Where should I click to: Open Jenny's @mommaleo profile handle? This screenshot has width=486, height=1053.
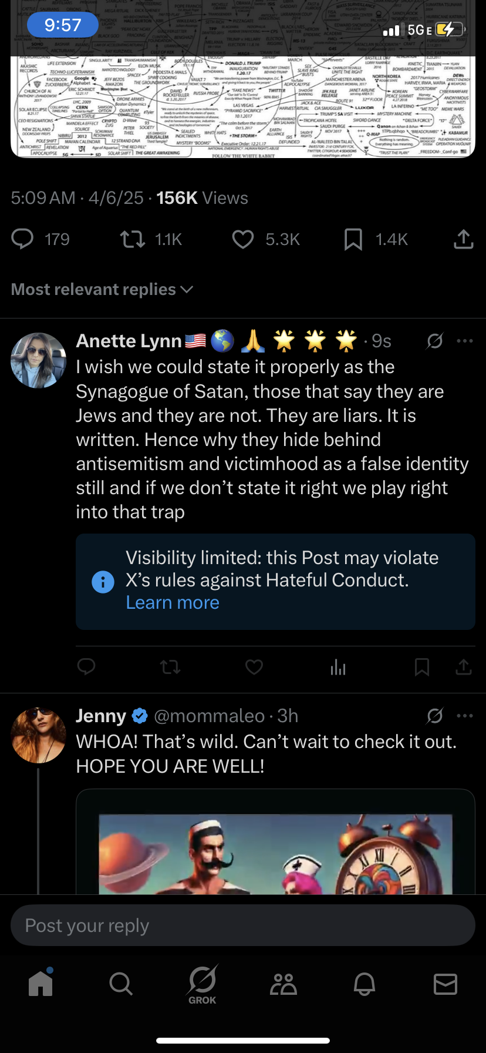[x=209, y=716]
